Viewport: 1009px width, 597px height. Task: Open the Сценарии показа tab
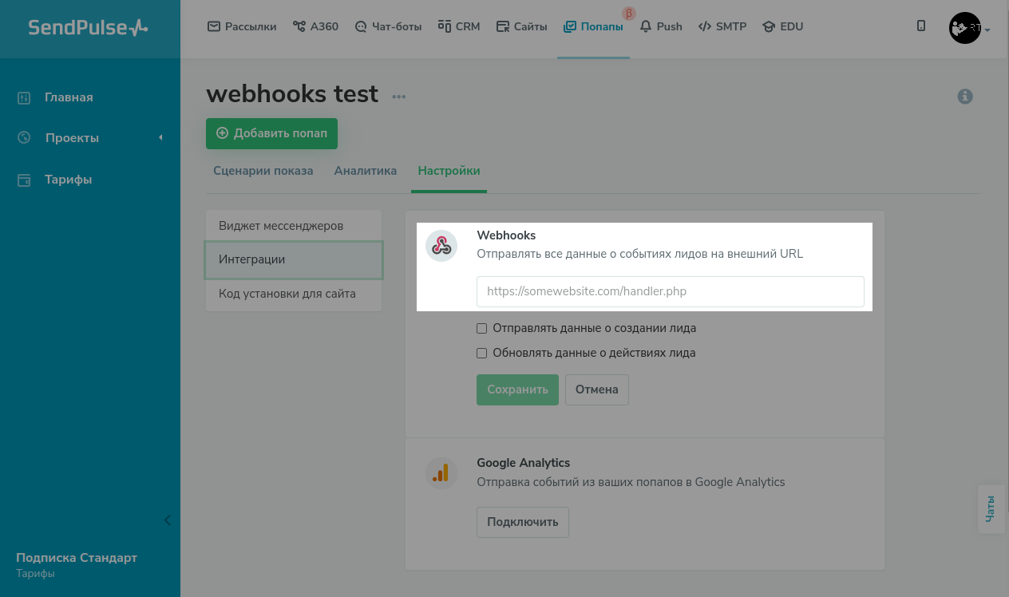[x=263, y=171]
